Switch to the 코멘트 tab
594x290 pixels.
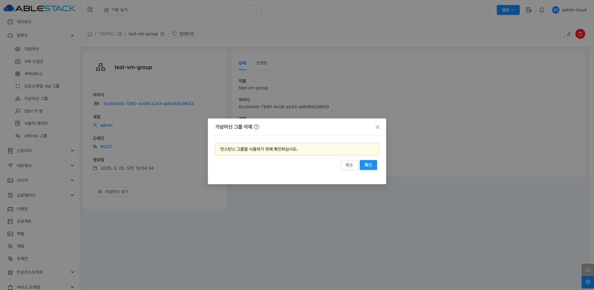(262, 63)
